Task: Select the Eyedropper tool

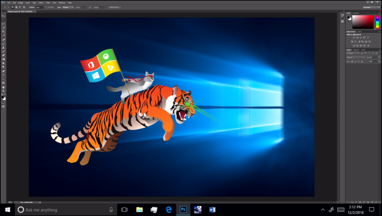Action: coord(4,35)
